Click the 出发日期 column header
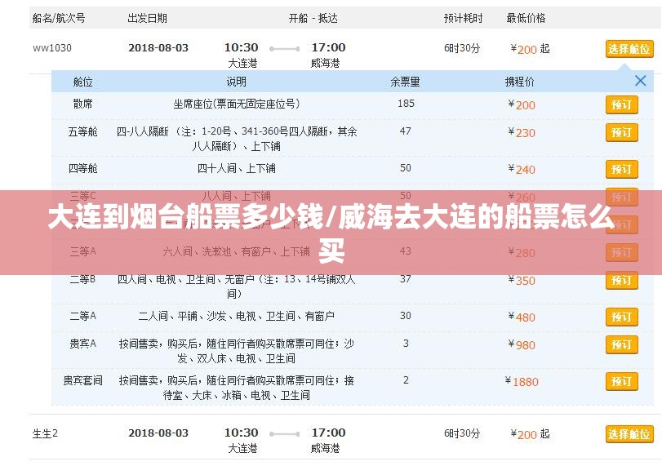The height and width of the screenshot is (466, 662). click(x=148, y=18)
